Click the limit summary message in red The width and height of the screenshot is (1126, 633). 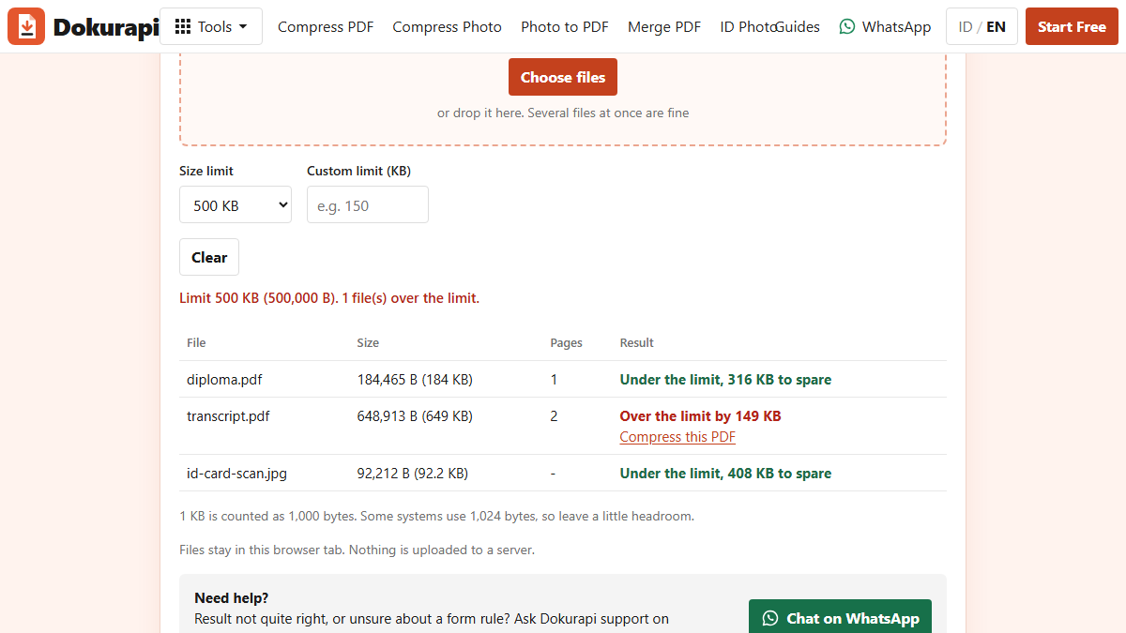click(x=329, y=298)
